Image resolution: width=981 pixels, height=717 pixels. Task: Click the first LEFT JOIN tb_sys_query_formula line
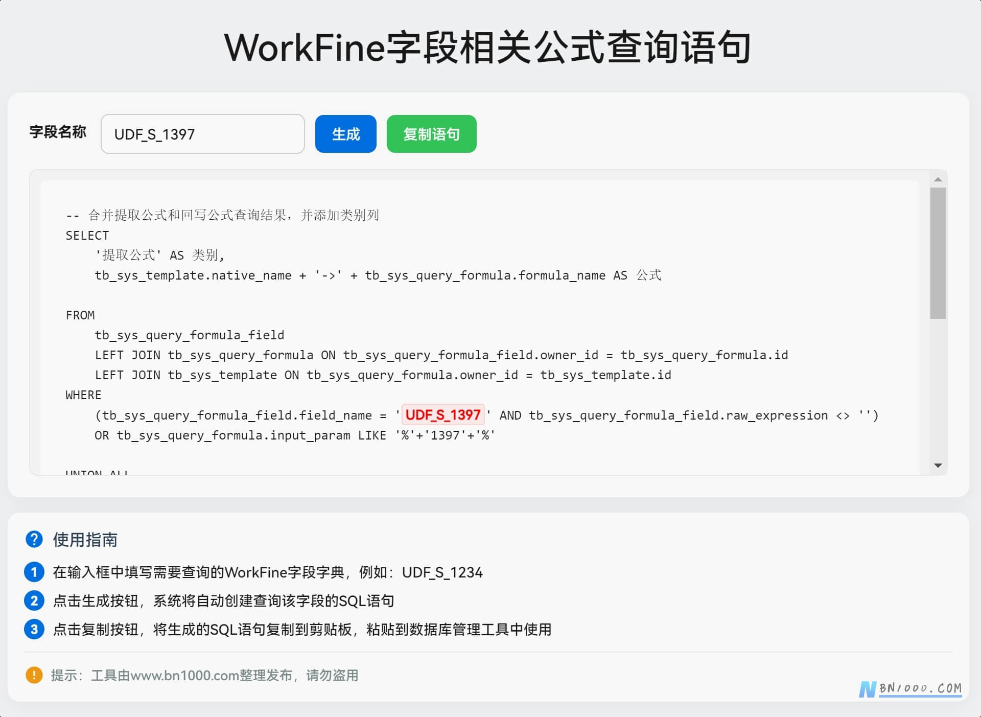pyautogui.click(x=441, y=355)
